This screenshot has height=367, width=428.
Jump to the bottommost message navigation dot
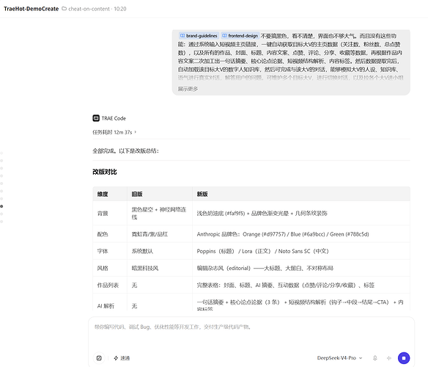1,222
